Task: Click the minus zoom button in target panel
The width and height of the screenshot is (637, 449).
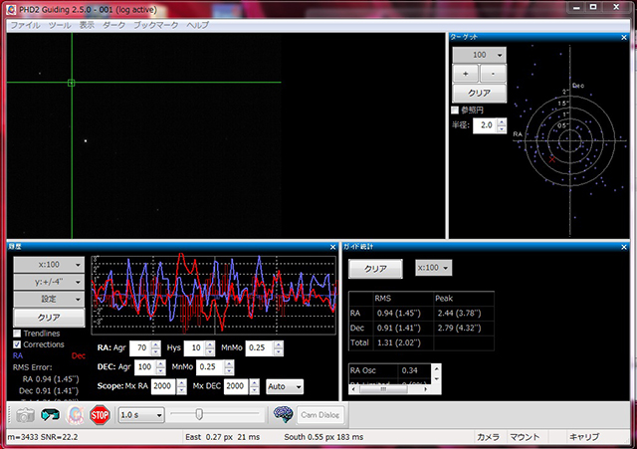Action: [494, 74]
